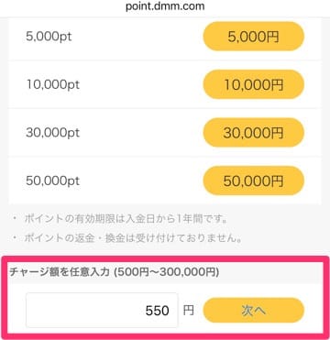Click the 50,000pt label

pos(52,181)
